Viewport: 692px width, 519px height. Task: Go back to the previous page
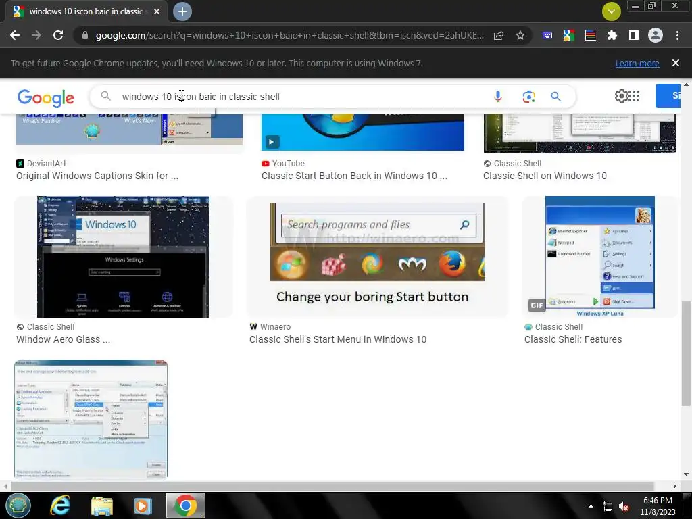tap(15, 35)
